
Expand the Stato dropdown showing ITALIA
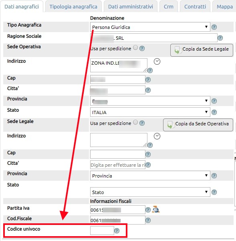point(150,112)
